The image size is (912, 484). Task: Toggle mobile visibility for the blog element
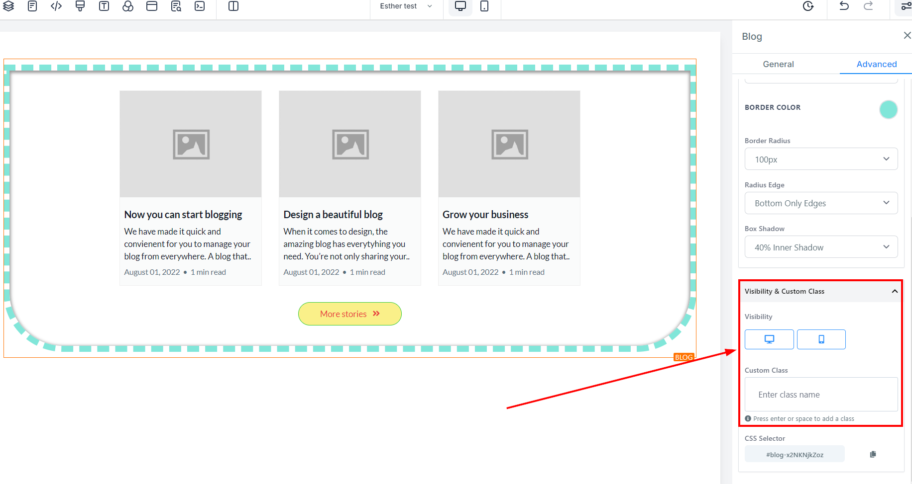tap(821, 339)
